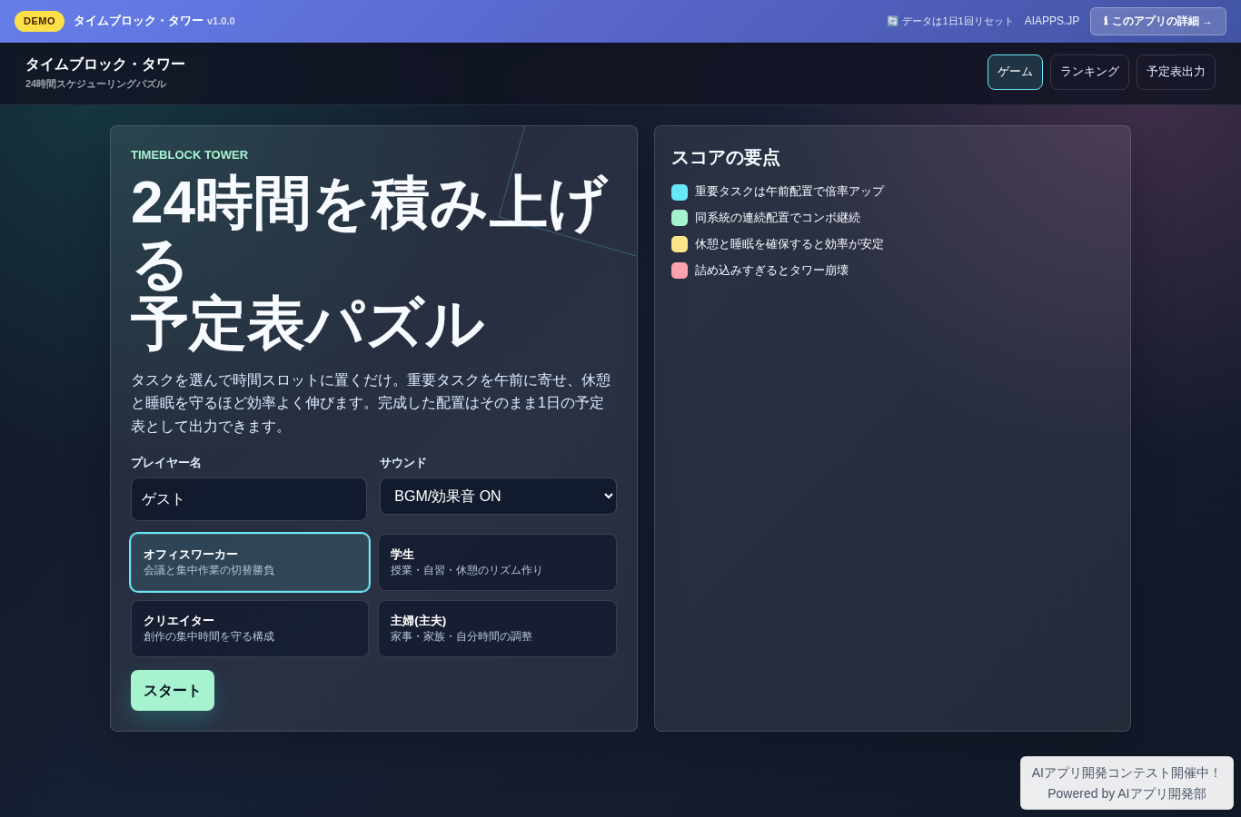Switch to the ランキング tab
This screenshot has width=1241, height=817.
tap(1089, 72)
